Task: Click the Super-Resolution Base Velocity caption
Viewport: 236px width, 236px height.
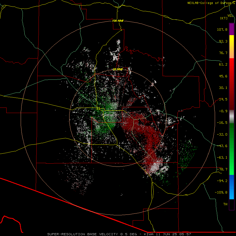Action: click(x=119, y=234)
